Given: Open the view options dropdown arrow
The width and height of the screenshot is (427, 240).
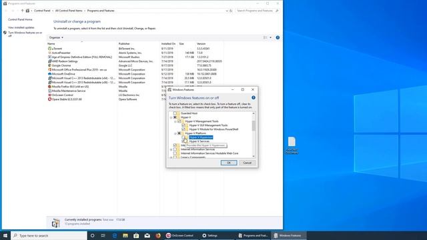Looking at the screenshot, I should (270, 37).
